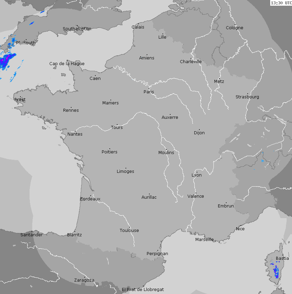292x294 pixels.
Task: Click the 13:30 UTC timestamp label
Action: pos(281,3)
